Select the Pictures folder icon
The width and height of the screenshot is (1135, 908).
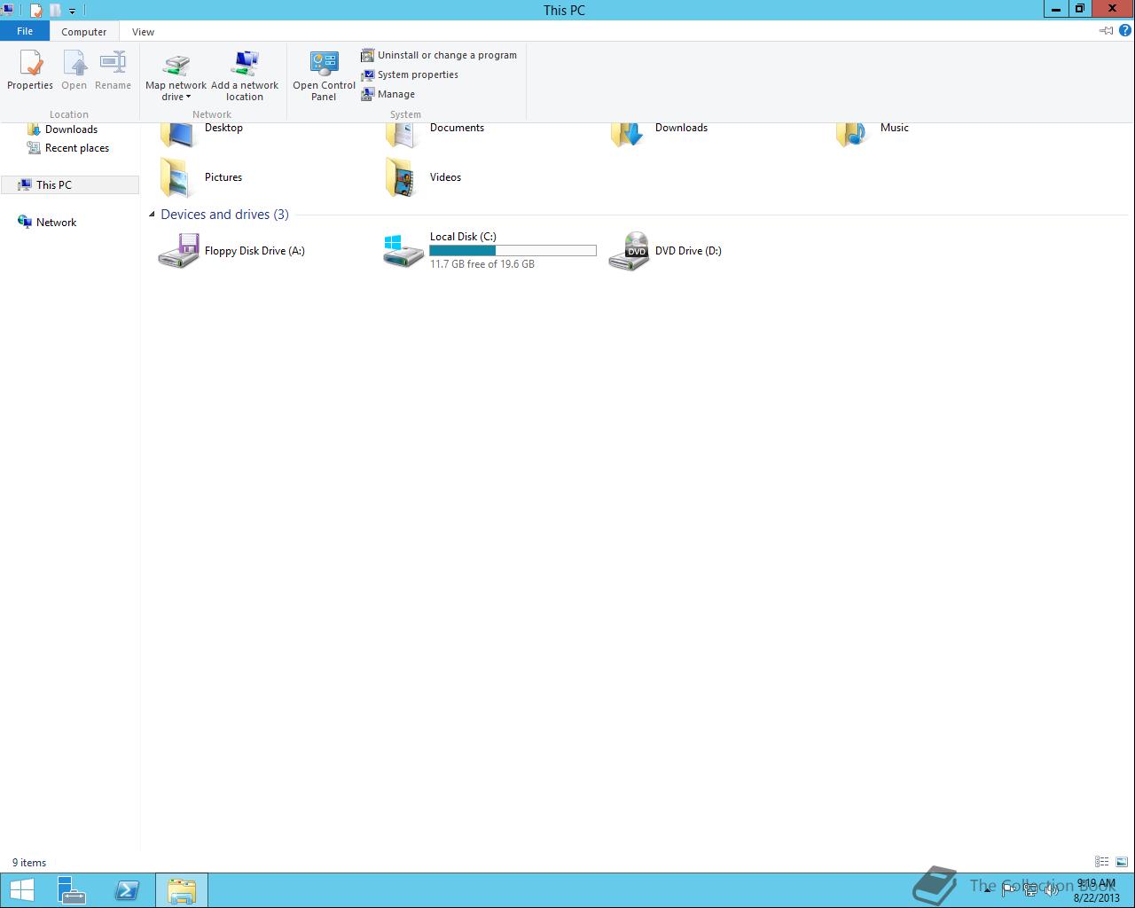176,177
